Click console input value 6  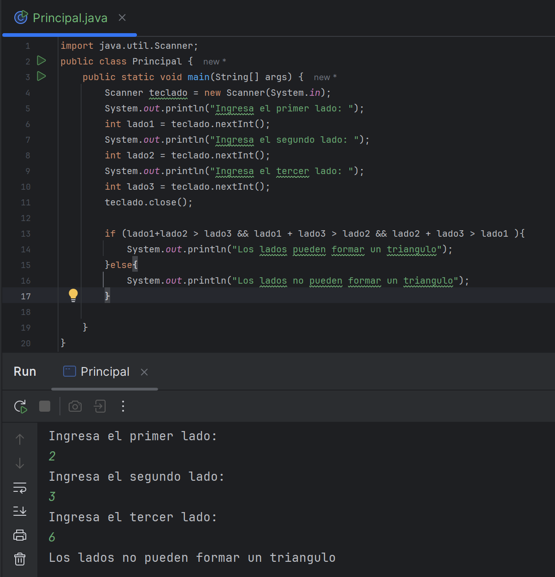click(52, 537)
